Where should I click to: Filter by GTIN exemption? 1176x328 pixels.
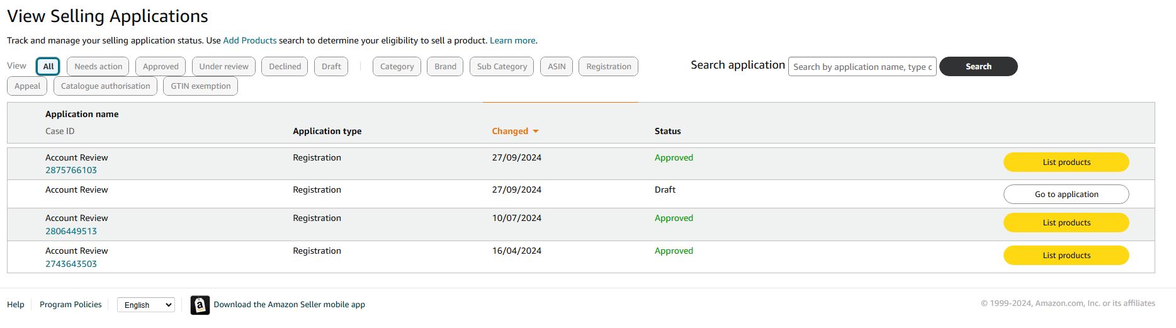point(201,86)
